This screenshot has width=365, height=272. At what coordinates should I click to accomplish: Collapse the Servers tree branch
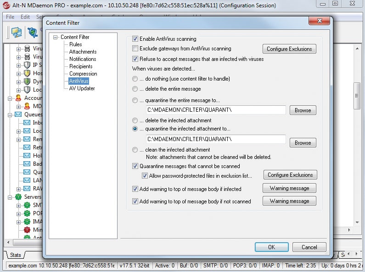[x=10, y=197]
